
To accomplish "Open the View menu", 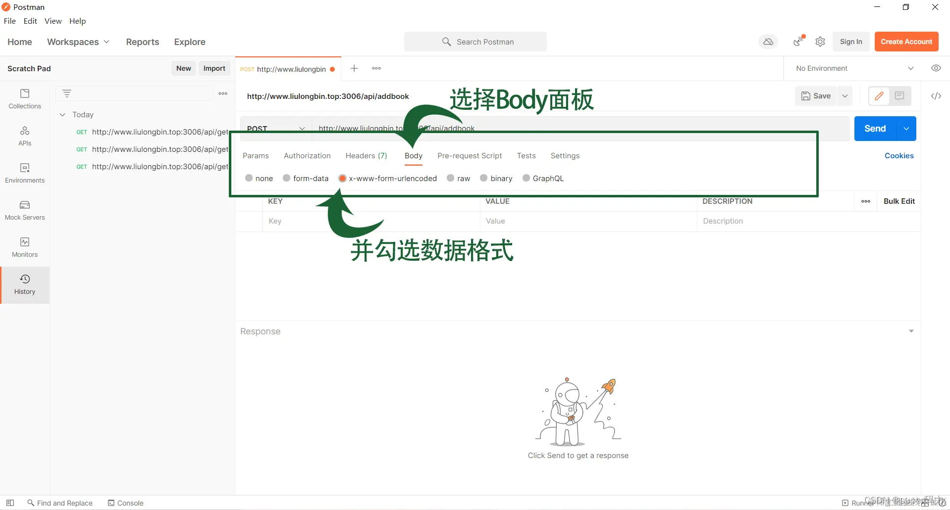I will [53, 21].
